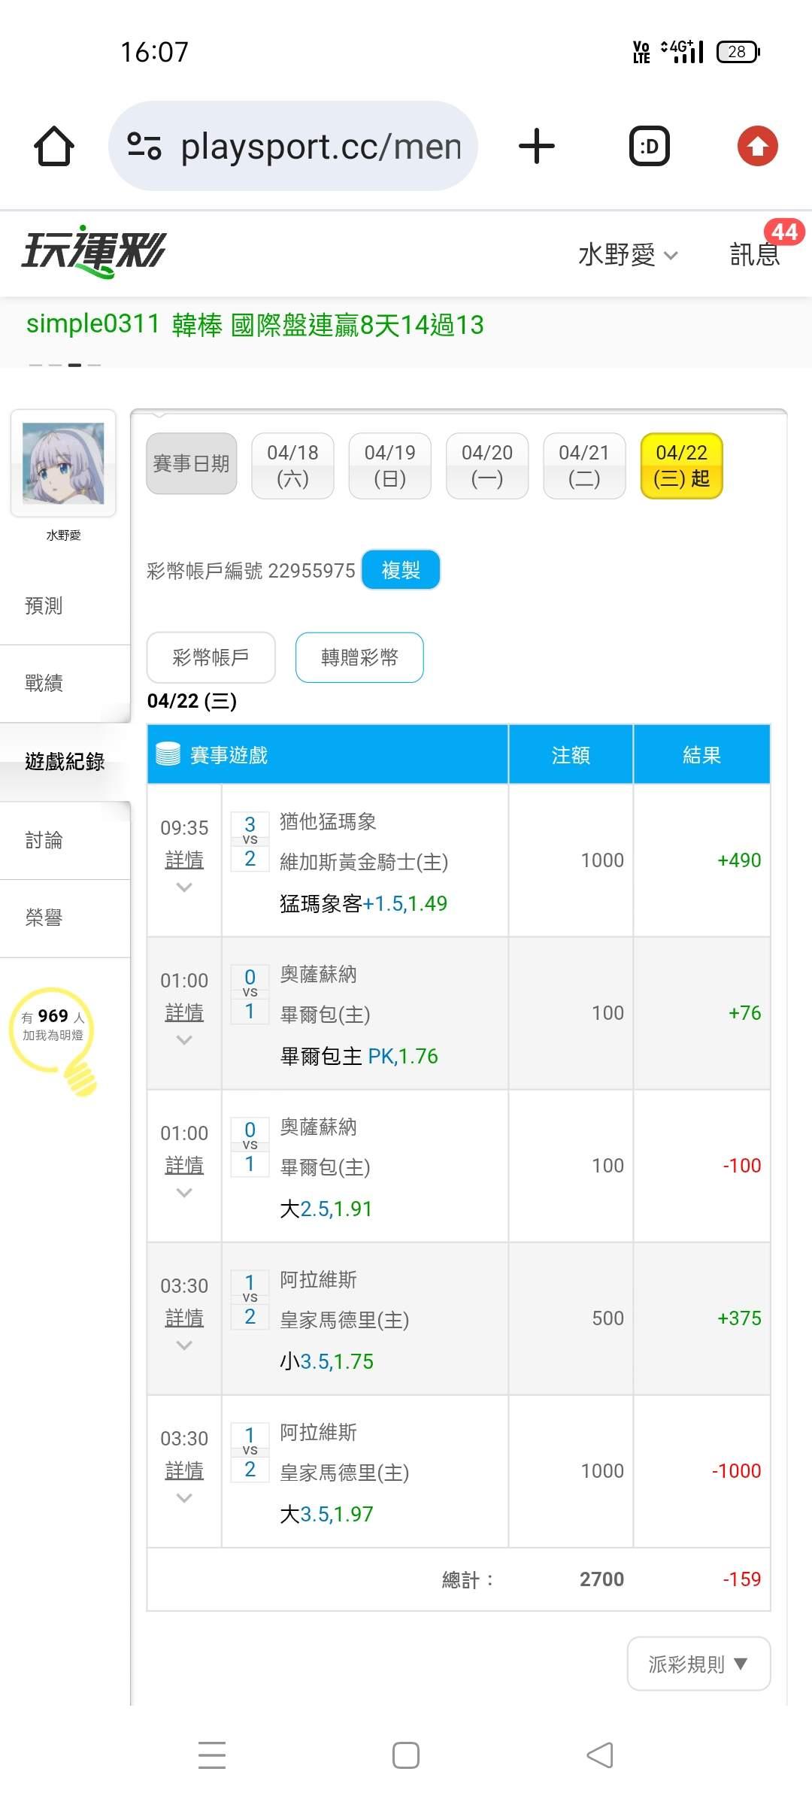Select the 04/20 (一) date tab
Viewport: 812px width, 1805px height.
tap(487, 466)
